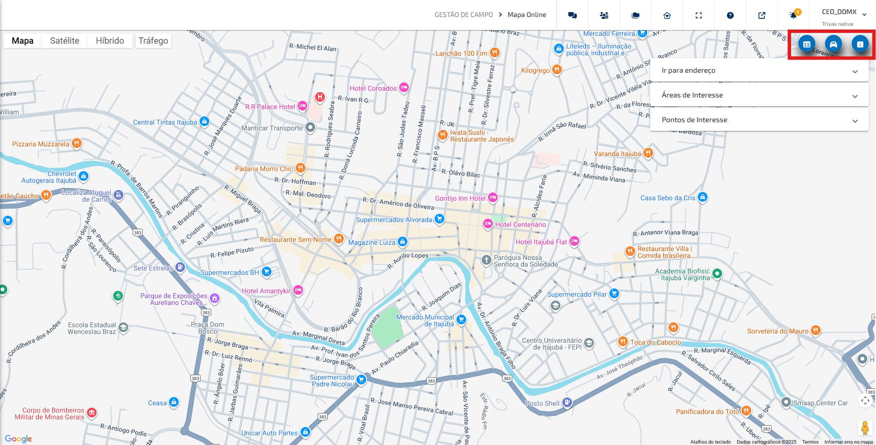Open 'Atalhos do teclado' link
This screenshot has width=876, height=445.
(710, 442)
